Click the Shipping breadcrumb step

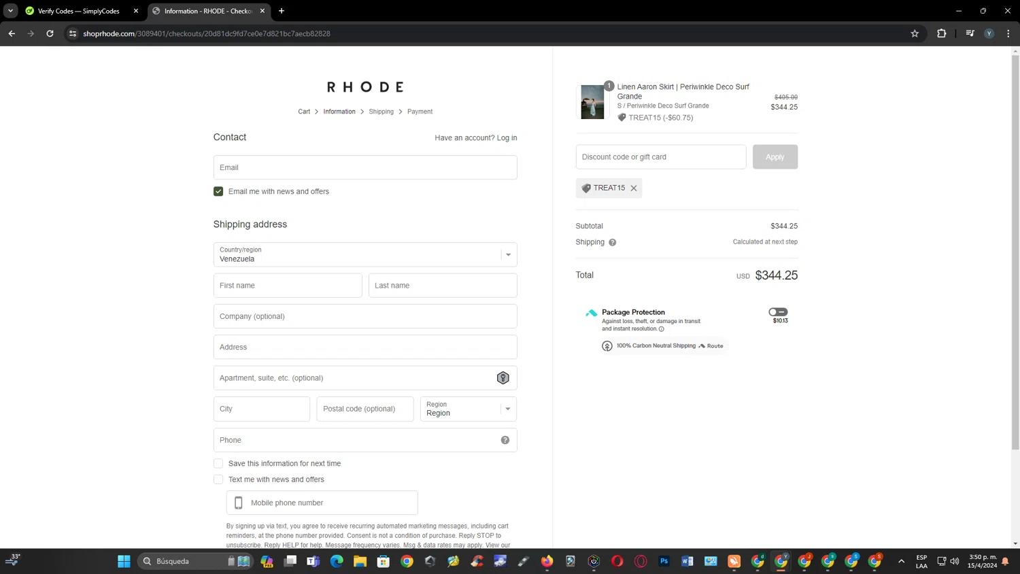[x=381, y=112]
